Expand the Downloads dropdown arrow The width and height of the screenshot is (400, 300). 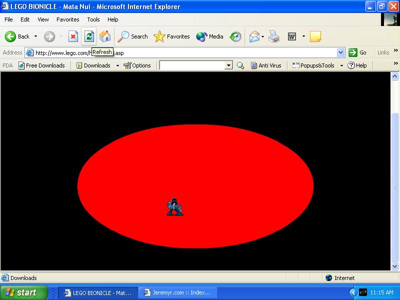(x=117, y=65)
